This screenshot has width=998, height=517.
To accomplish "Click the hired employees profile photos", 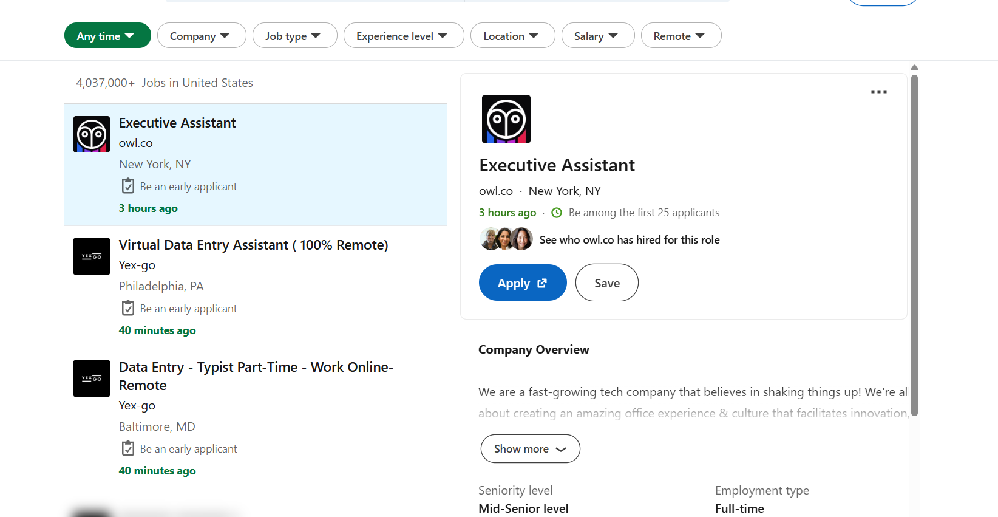I will tap(506, 239).
